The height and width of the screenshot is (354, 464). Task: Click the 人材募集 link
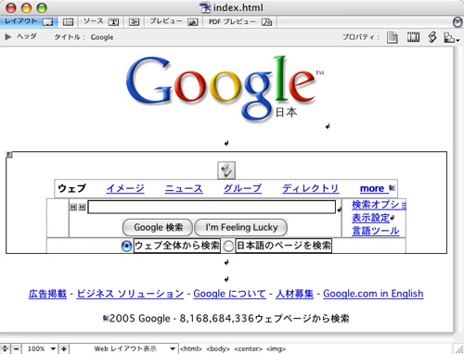point(294,294)
